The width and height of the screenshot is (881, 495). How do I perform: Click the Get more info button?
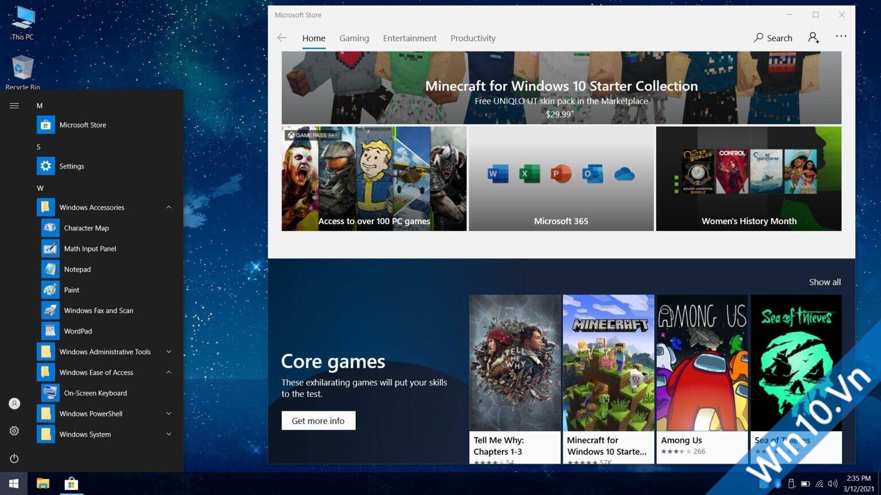pyautogui.click(x=318, y=420)
